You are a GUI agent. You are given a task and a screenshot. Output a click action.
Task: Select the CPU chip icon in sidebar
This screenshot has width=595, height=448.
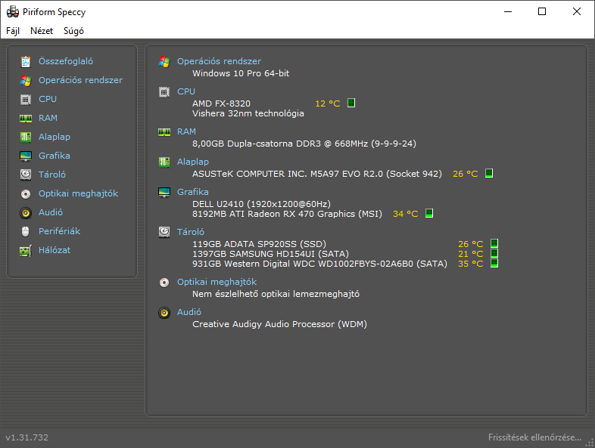(26, 100)
